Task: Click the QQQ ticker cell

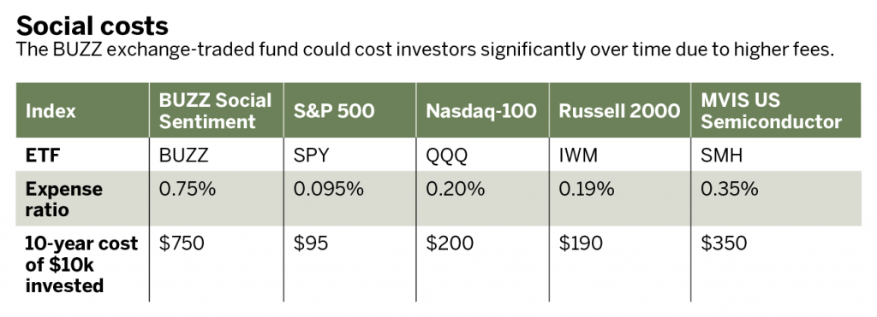Action: tap(446, 155)
